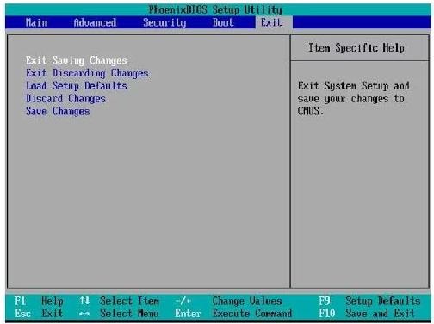Click the Esc Exit key hint
The width and height of the screenshot is (434, 324).
tap(39, 313)
